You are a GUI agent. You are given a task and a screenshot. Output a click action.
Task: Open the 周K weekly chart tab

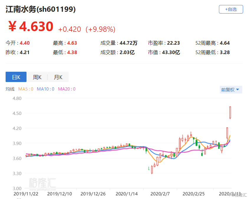click(x=37, y=77)
